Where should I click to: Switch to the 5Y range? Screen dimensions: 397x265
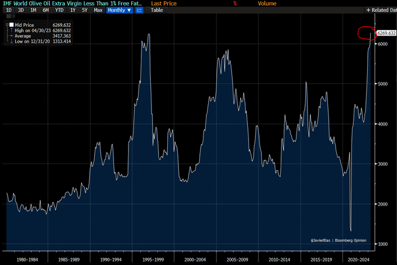pos(86,11)
